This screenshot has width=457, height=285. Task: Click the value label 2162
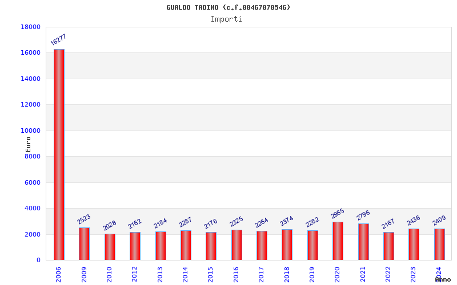pyautogui.click(x=135, y=224)
